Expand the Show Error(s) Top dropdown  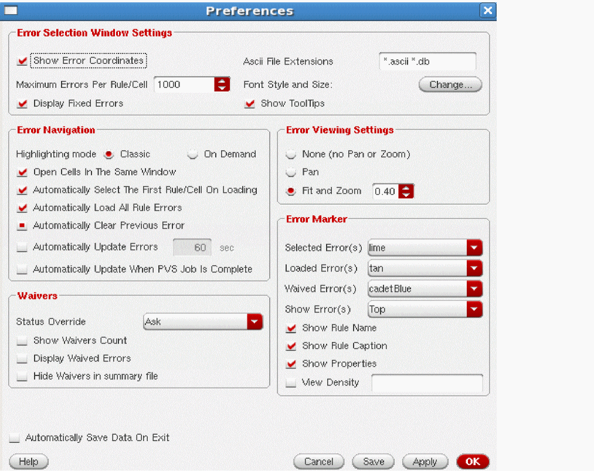click(474, 310)
